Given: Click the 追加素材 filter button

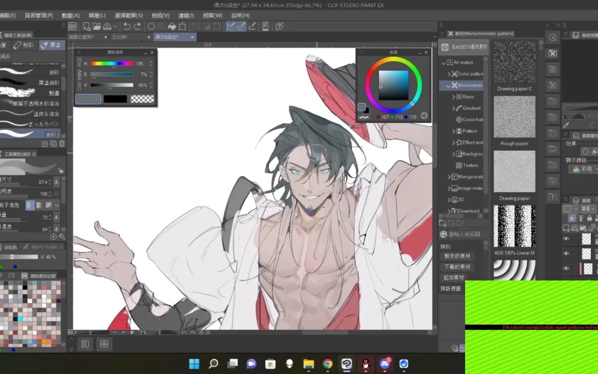Looking at the screenshot, I should [x=453, y=278].
